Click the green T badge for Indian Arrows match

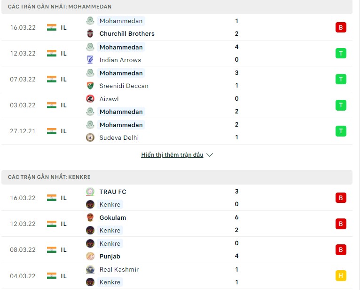click(x=341, y=53)
